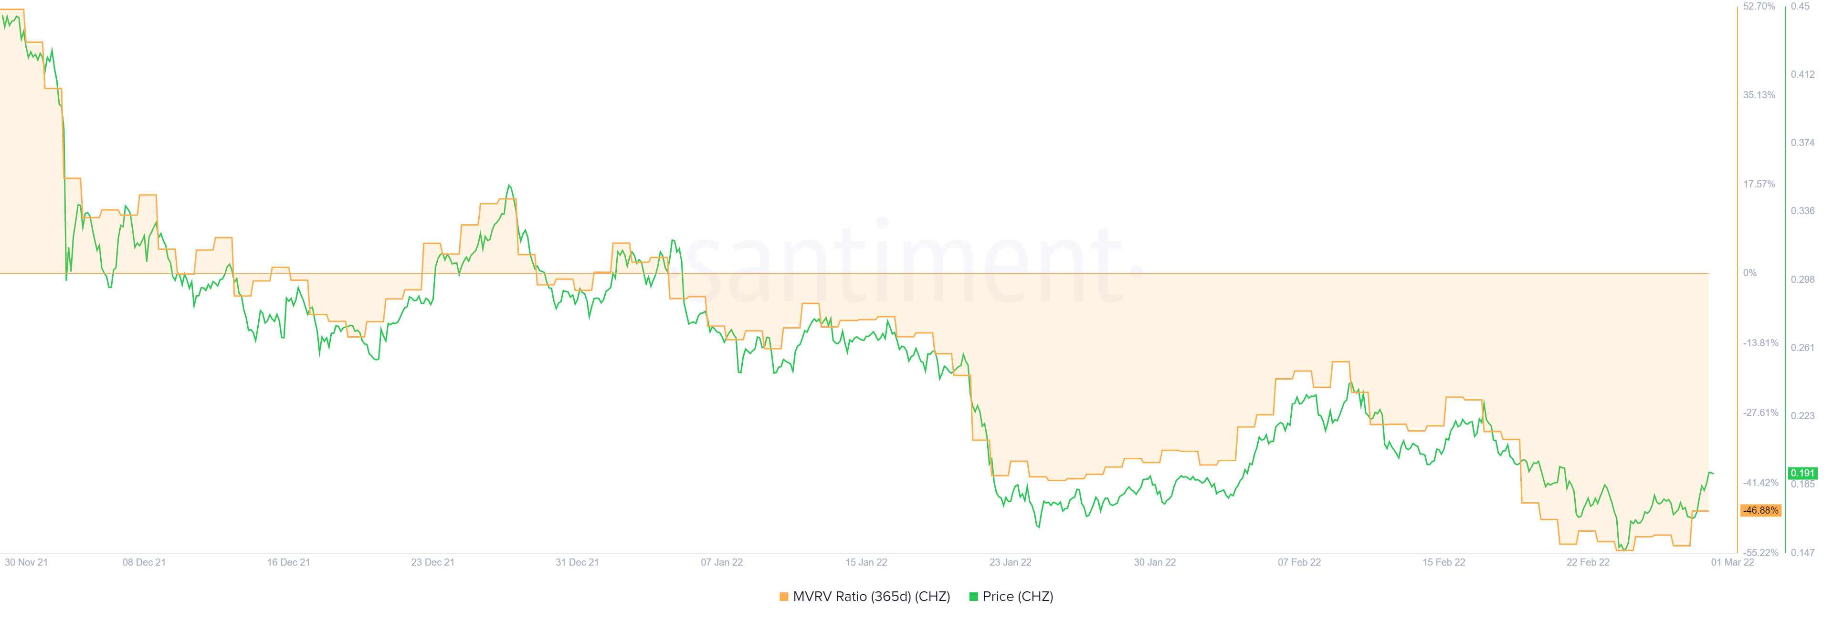The image size is (1833, 620).
Task: Click the 07 Jan 22 axis date
Action: [722, 562]
